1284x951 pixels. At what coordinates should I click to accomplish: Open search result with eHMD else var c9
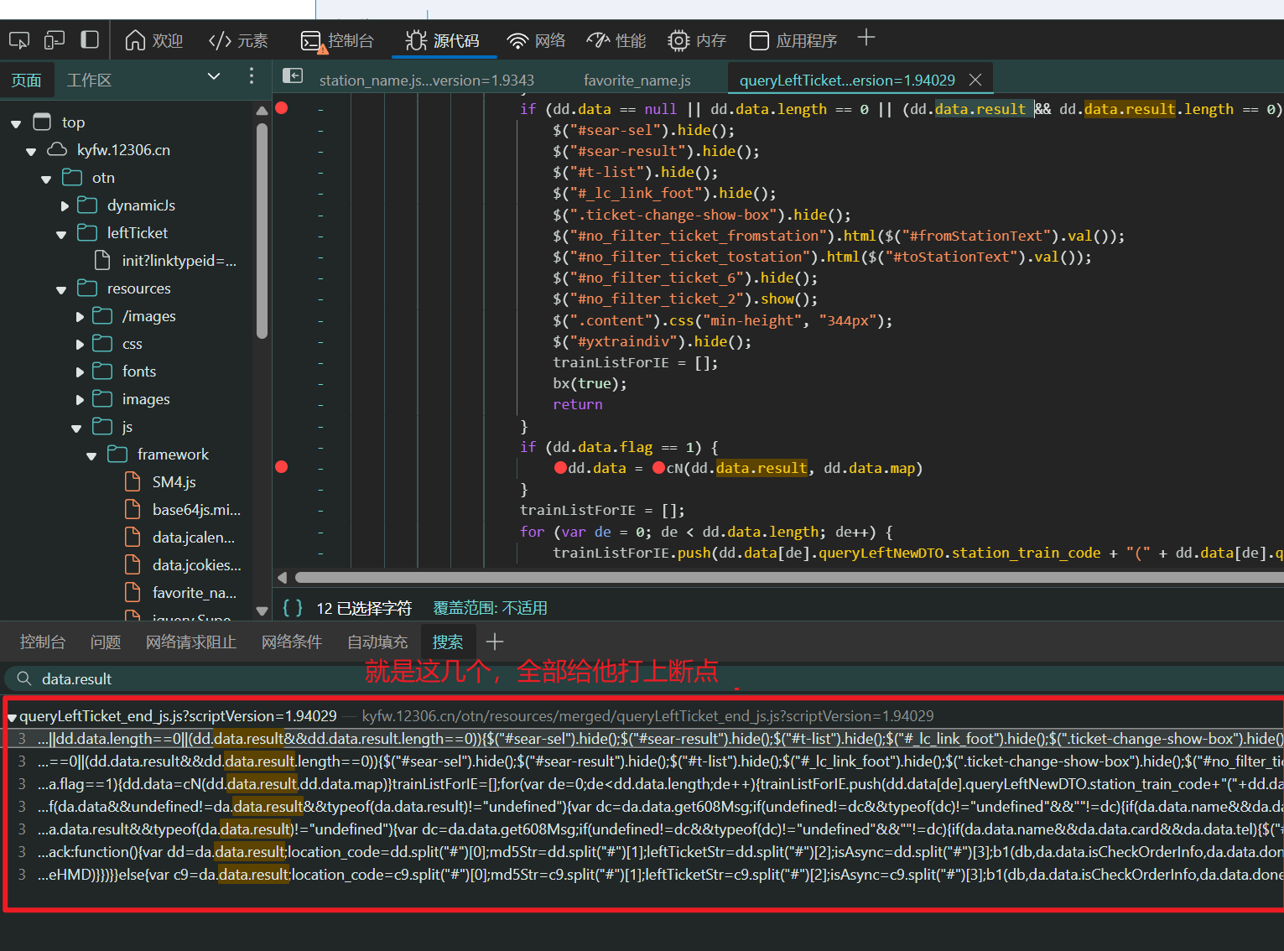click(x=644, y=875)
